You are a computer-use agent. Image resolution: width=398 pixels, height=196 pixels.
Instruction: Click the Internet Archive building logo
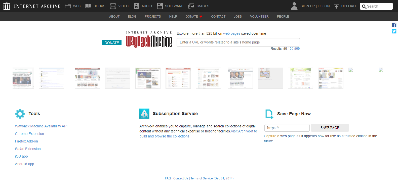(x=7, y=6)
